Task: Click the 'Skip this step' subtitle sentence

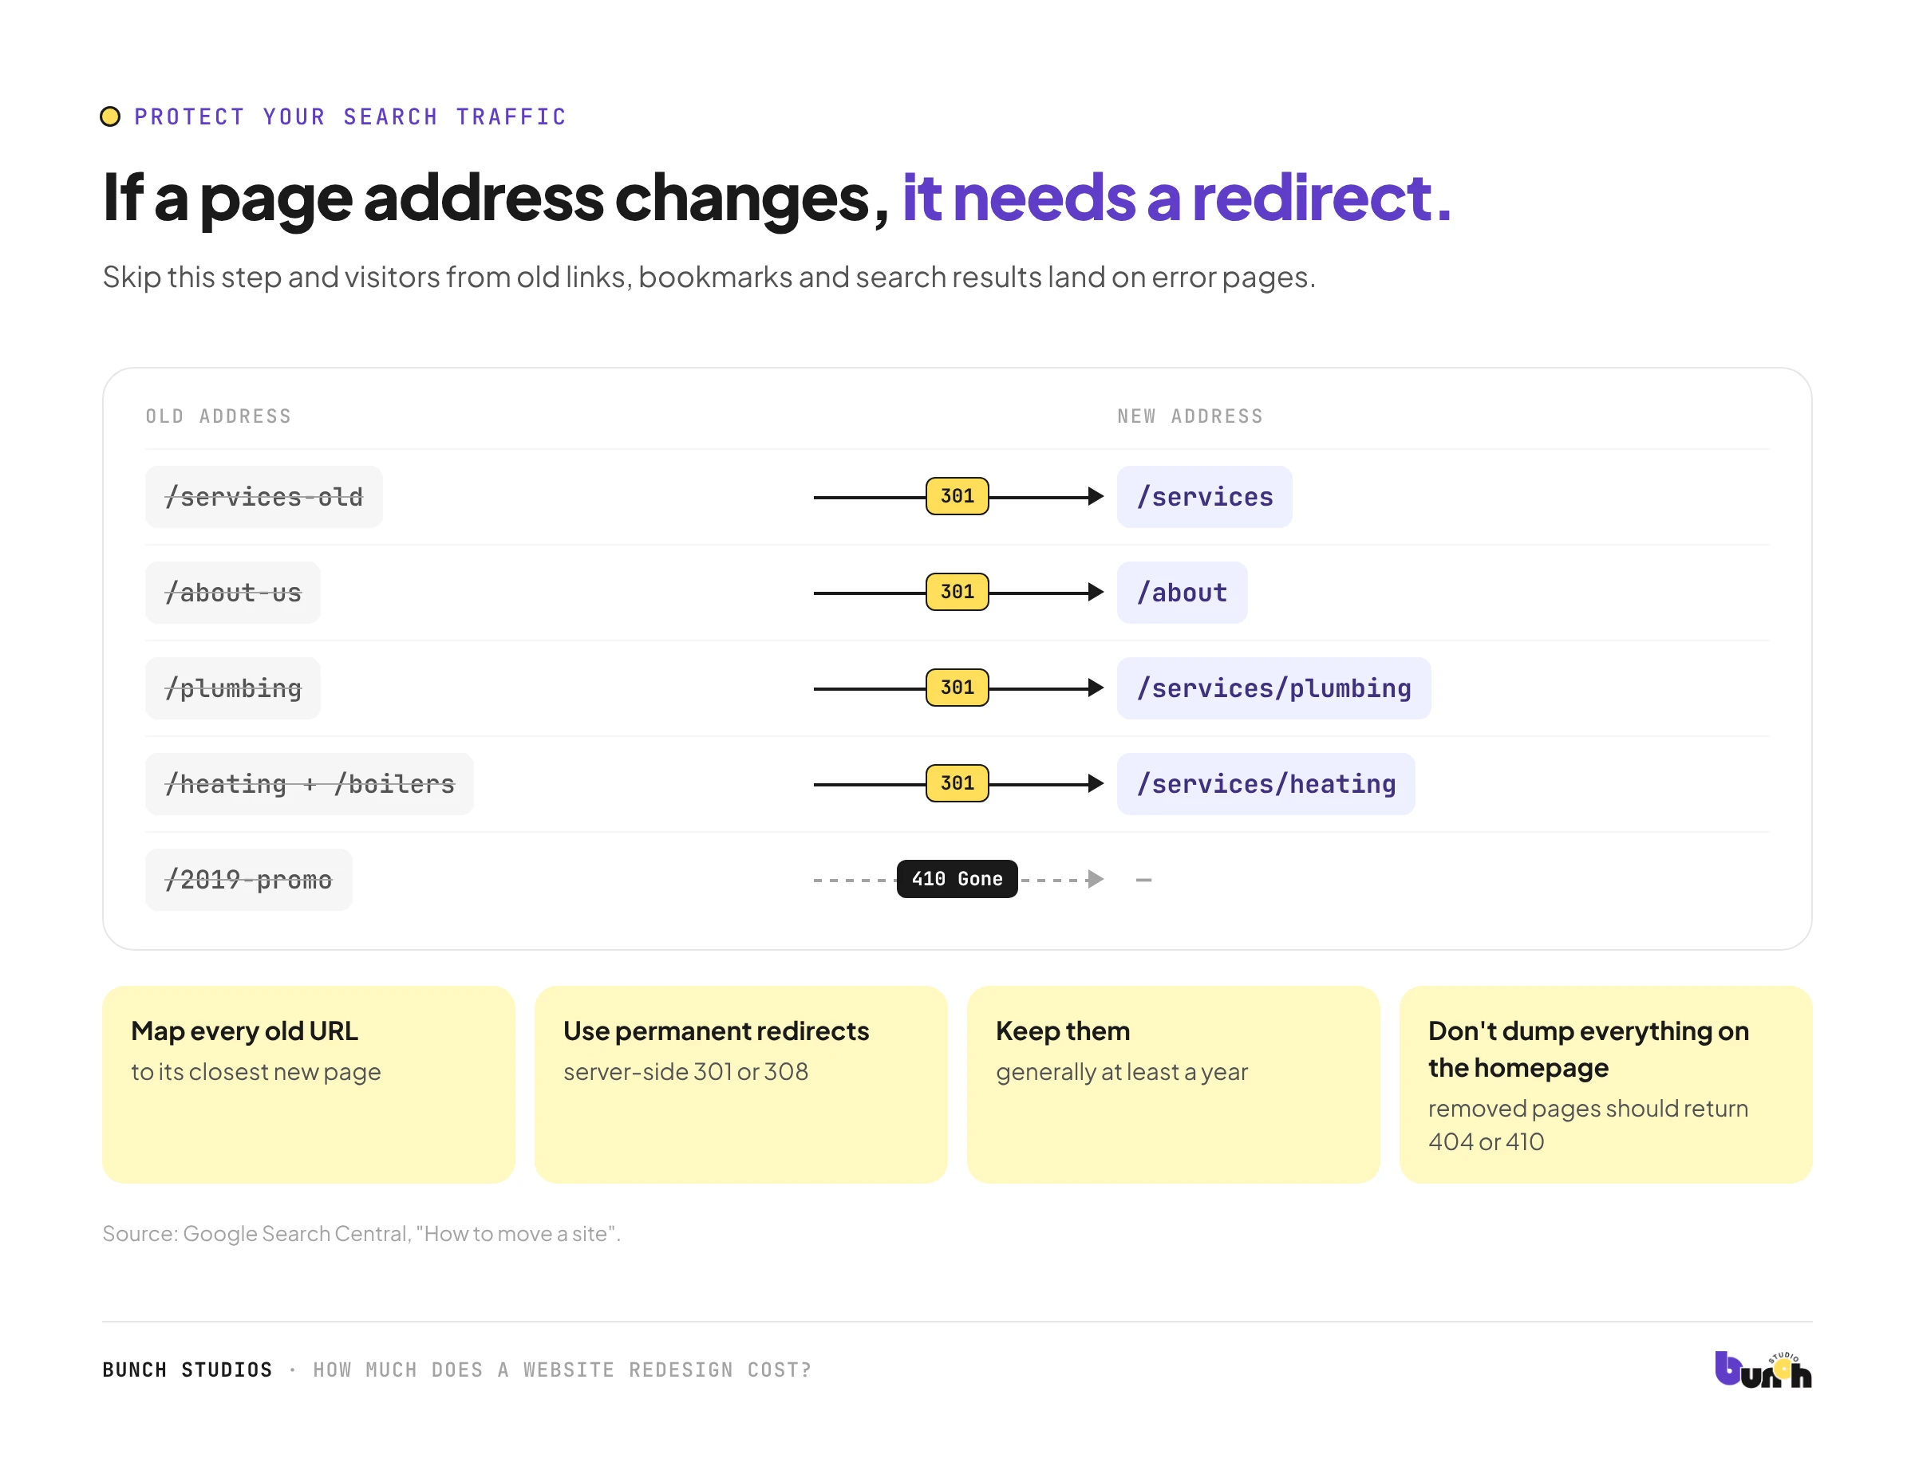Action: [x=709, y=277]
